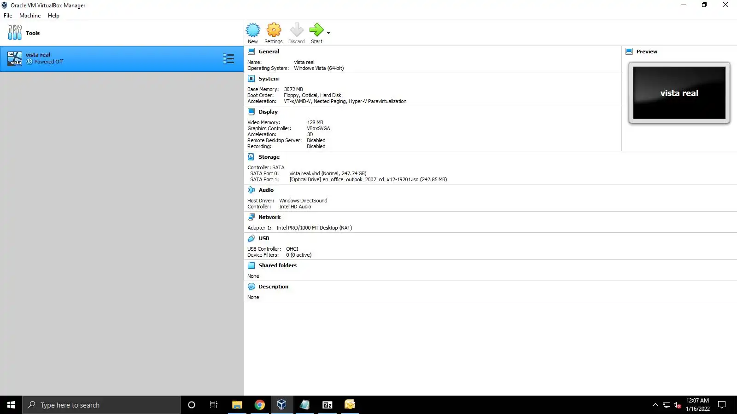Image resolution: width=737 pixels, height=414 pixels.
Task: Click the VirtualBox taskbar icon
Action: pos(282,405)
